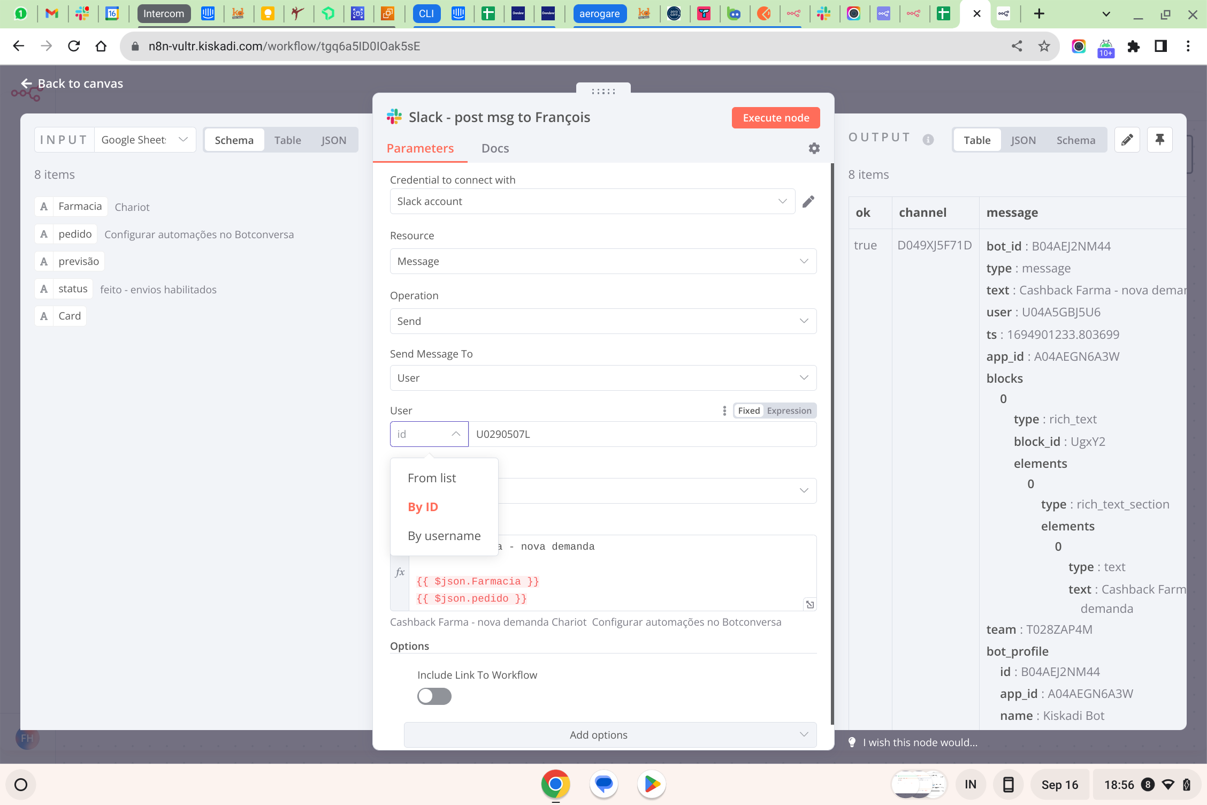Toggle Include Link To Workflow switch
The width and height of the screenshot is (1207, 805).
[x=434, y=696]
